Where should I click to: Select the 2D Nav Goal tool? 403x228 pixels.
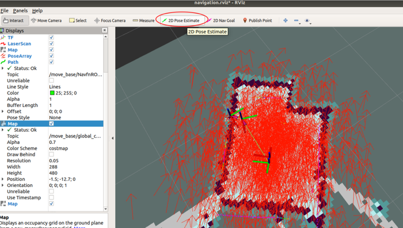click(x=221, y=21)
